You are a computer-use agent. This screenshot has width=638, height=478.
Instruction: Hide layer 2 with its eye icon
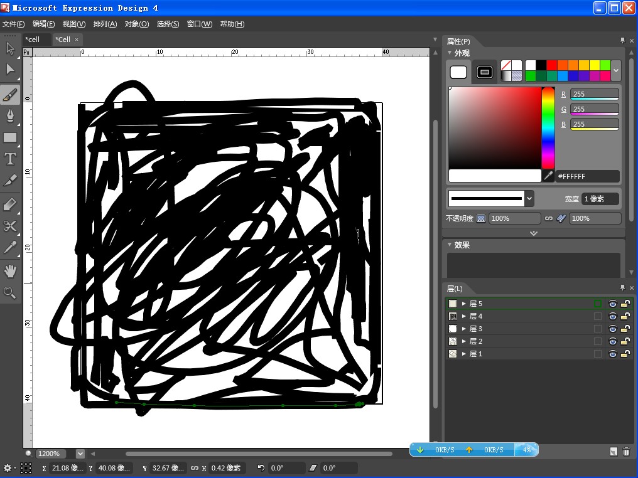pos(612,341)
